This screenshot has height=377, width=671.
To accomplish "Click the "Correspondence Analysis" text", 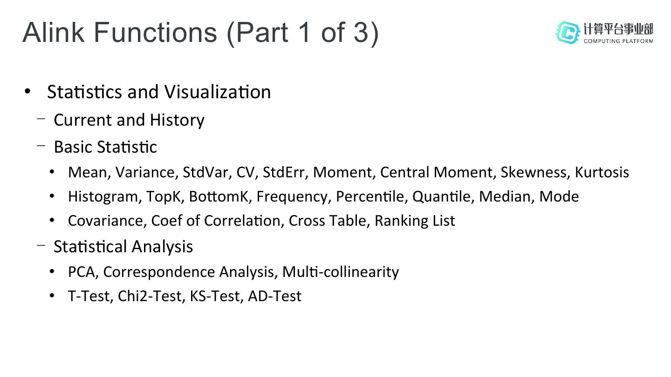I will [190, 272].
